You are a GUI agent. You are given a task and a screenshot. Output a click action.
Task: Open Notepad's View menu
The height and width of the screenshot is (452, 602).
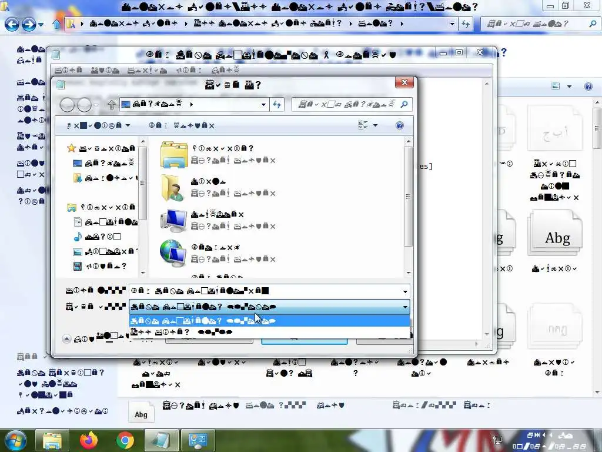pyautogui.click(x=189, y=71)
